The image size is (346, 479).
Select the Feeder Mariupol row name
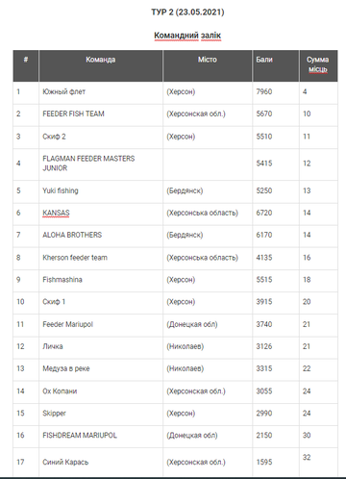[67, 324]
